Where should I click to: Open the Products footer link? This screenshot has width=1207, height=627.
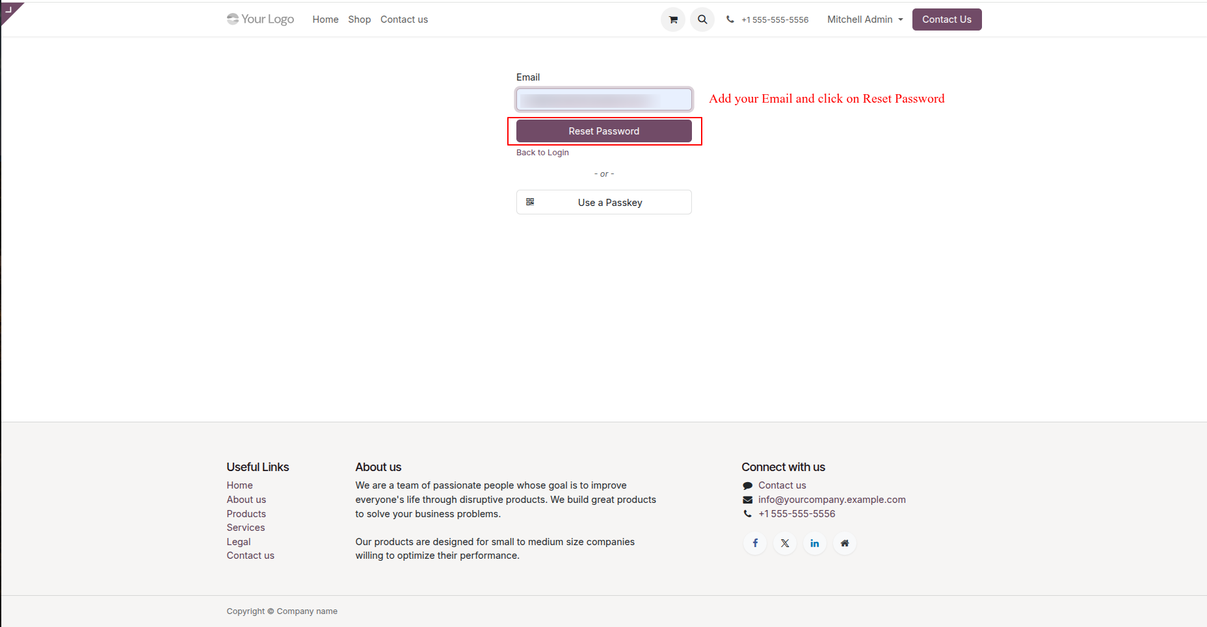click(x=246, y=514)
